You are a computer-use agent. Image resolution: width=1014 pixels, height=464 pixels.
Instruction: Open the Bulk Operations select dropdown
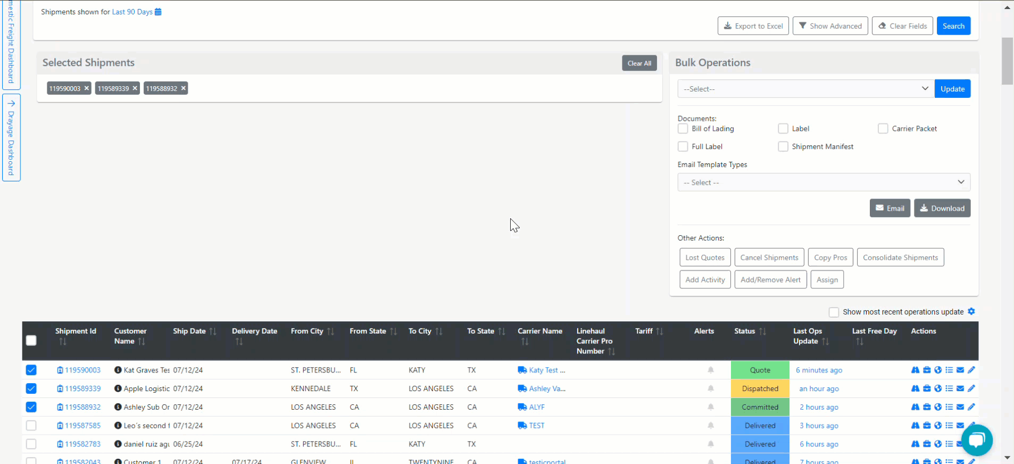(x=805, y=89)
